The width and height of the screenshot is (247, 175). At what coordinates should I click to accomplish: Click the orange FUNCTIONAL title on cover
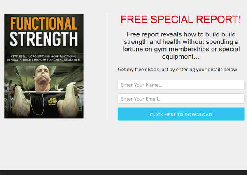tap(44, 23)
